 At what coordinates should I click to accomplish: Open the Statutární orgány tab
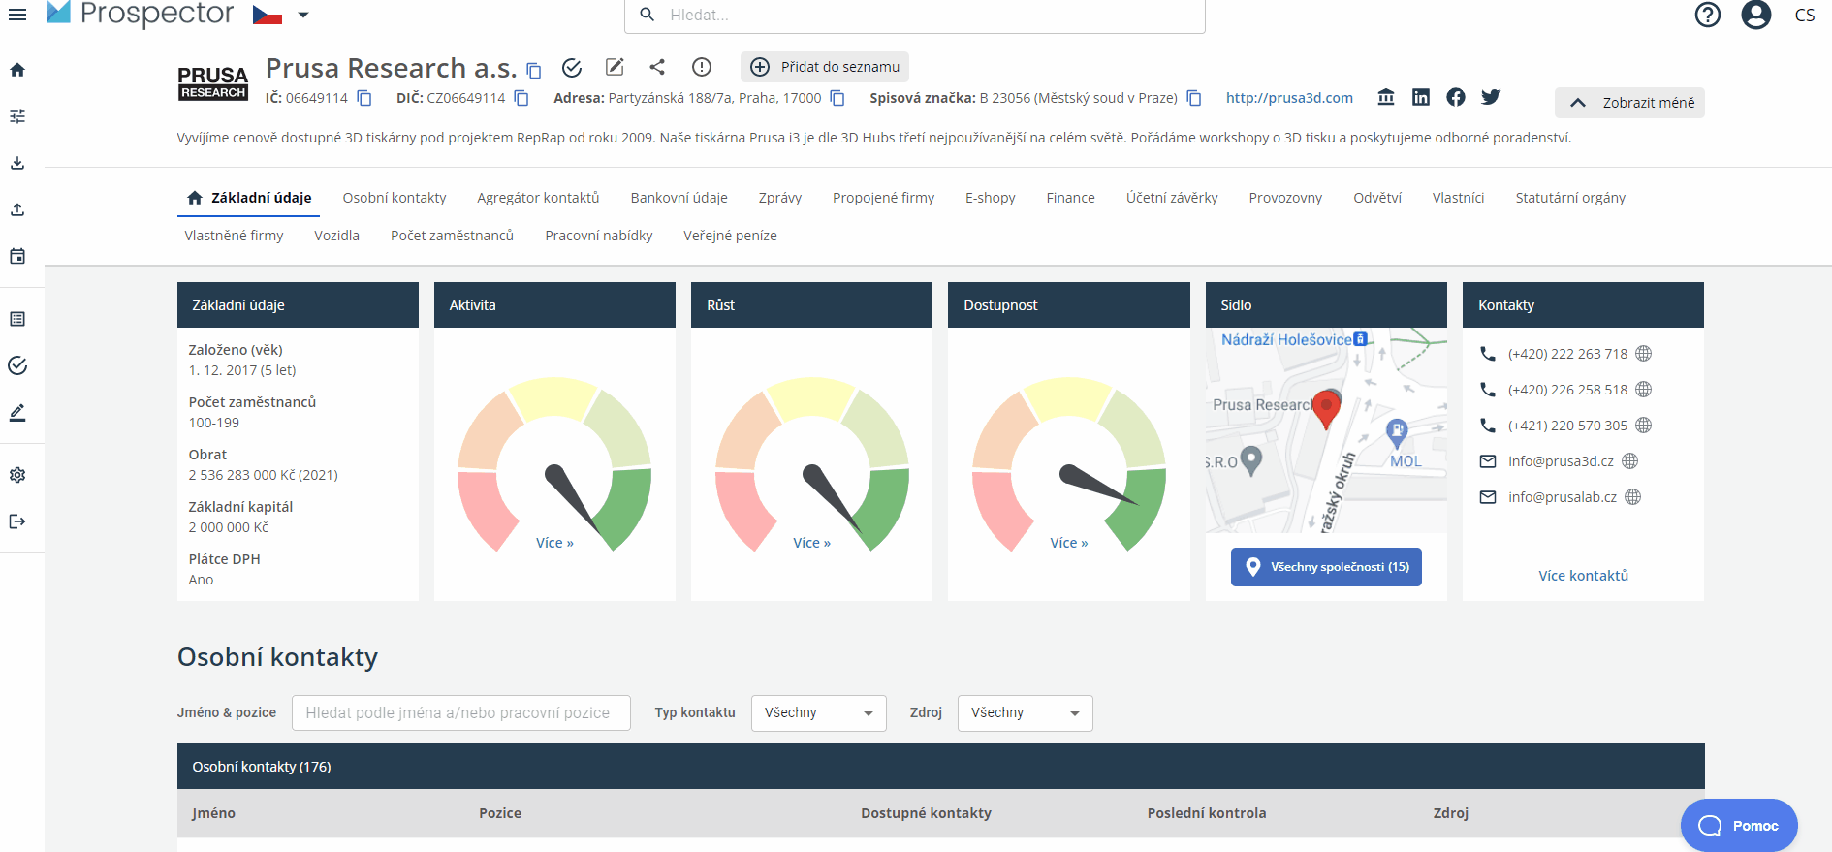point(1570,198)
